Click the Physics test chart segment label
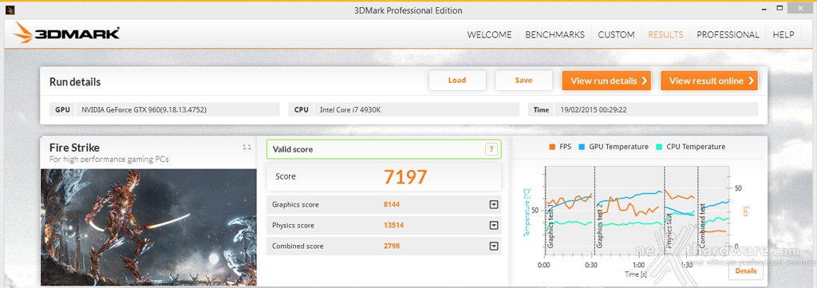Viewport: 817px width, 288px height. click(x=669, y=231)
